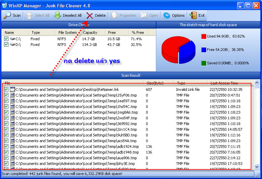Uncheck the acs54A.tmp checkbox
This screenshot has width=262, height=179.
(x=6, y=141)
